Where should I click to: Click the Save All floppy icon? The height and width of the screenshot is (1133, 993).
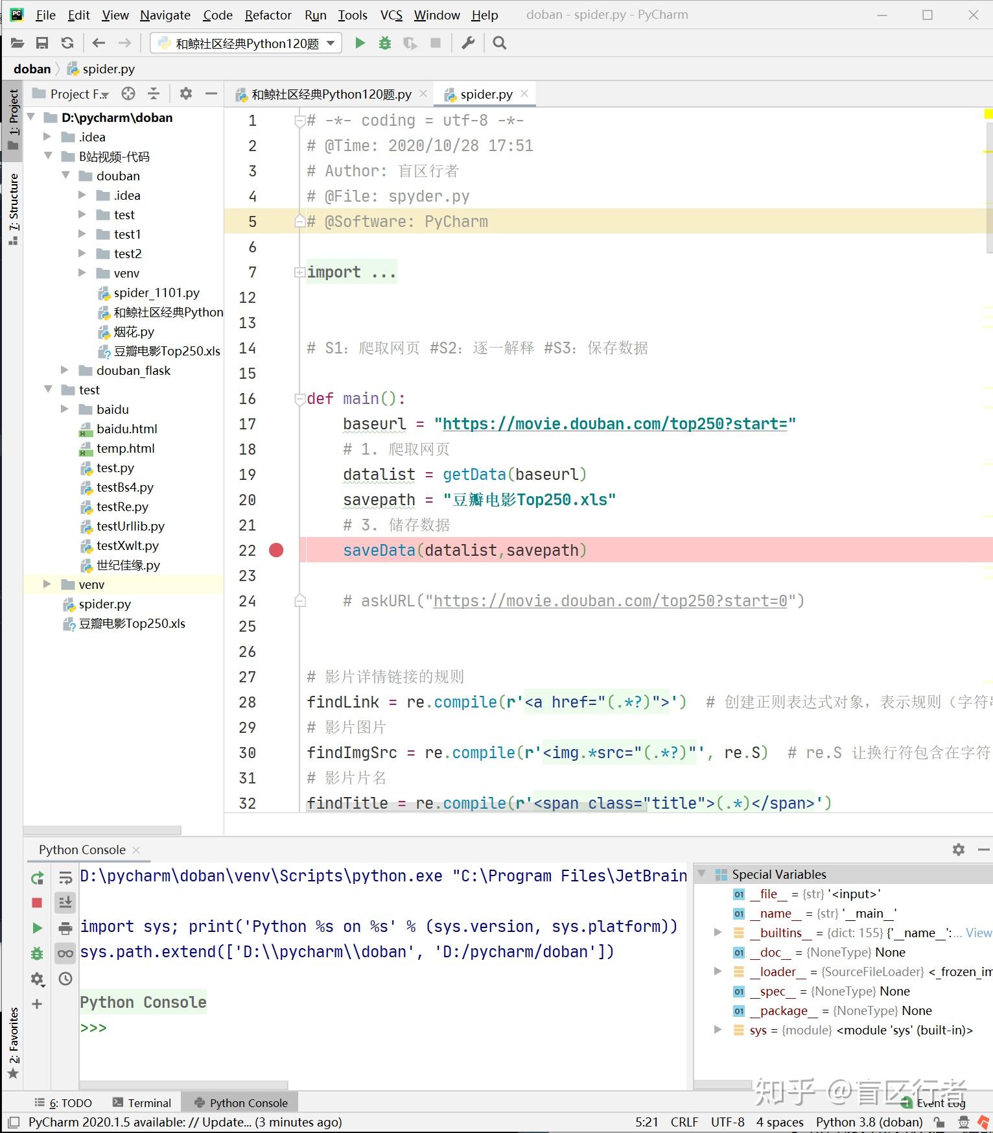coord(42,43)
